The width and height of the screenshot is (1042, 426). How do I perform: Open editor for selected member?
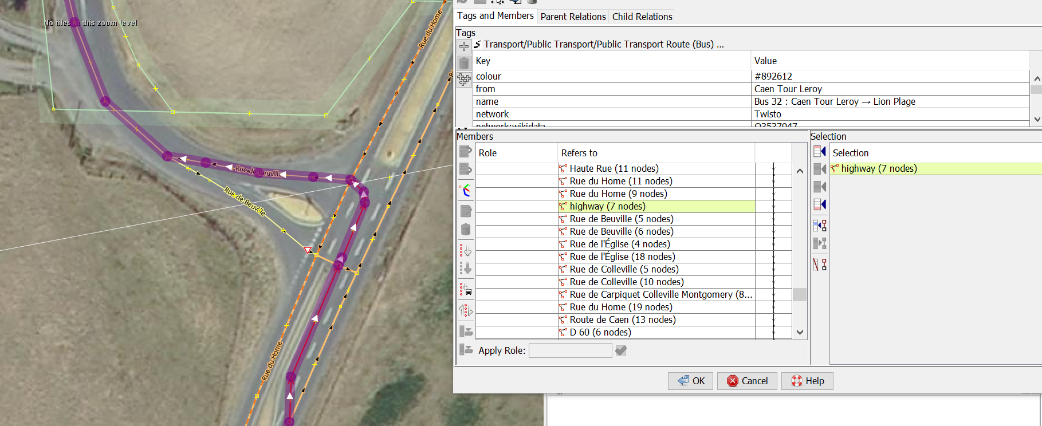[x=466, y=211]
